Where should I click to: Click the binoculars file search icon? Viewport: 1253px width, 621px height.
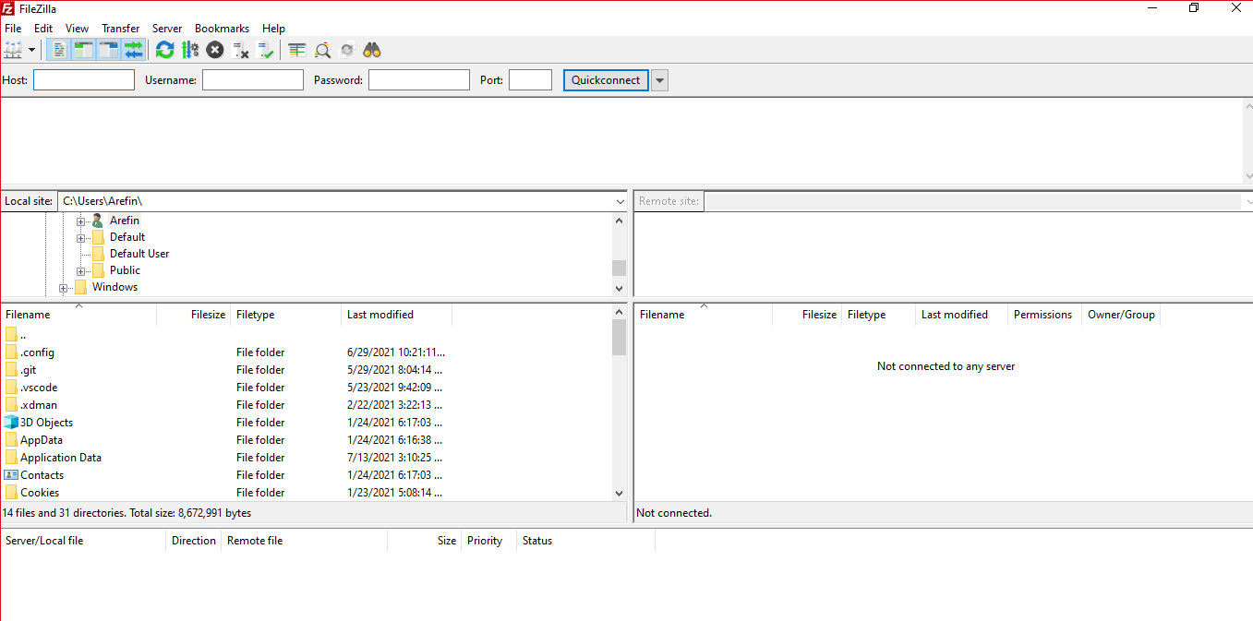coord(372,50)
